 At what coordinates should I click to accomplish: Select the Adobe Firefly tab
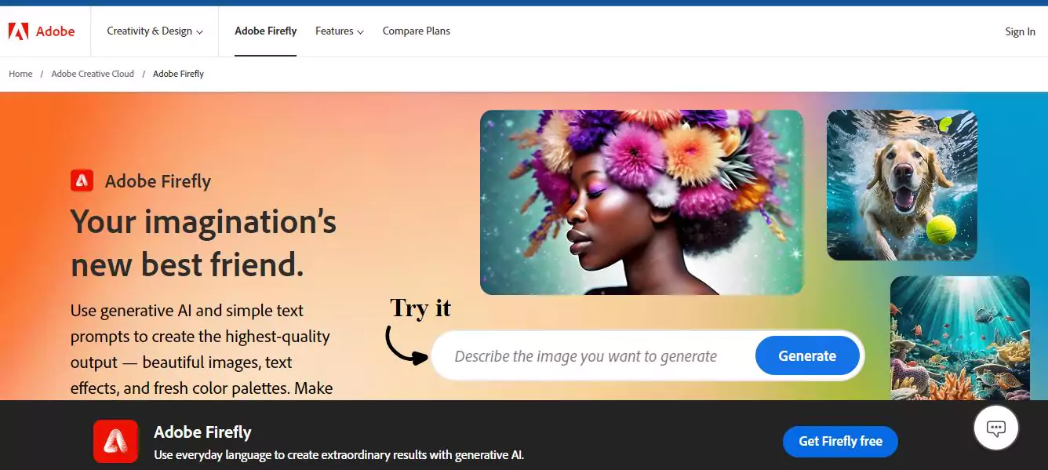pos(266,31)
